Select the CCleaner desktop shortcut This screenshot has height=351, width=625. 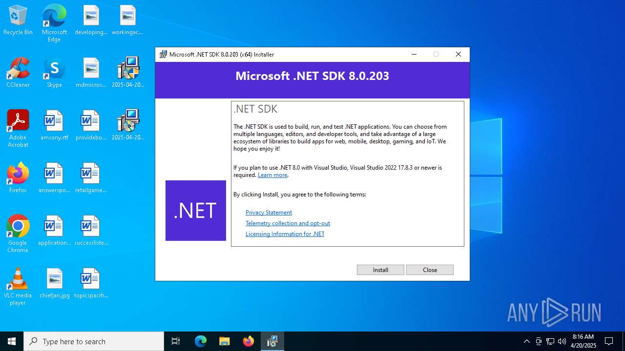(x=18, y=73)
